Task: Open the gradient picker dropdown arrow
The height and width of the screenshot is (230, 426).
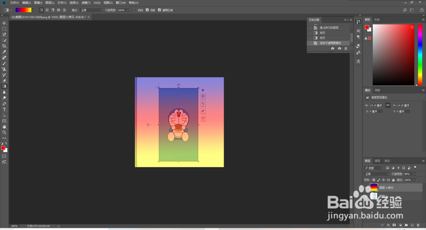Action: point(33,10)
